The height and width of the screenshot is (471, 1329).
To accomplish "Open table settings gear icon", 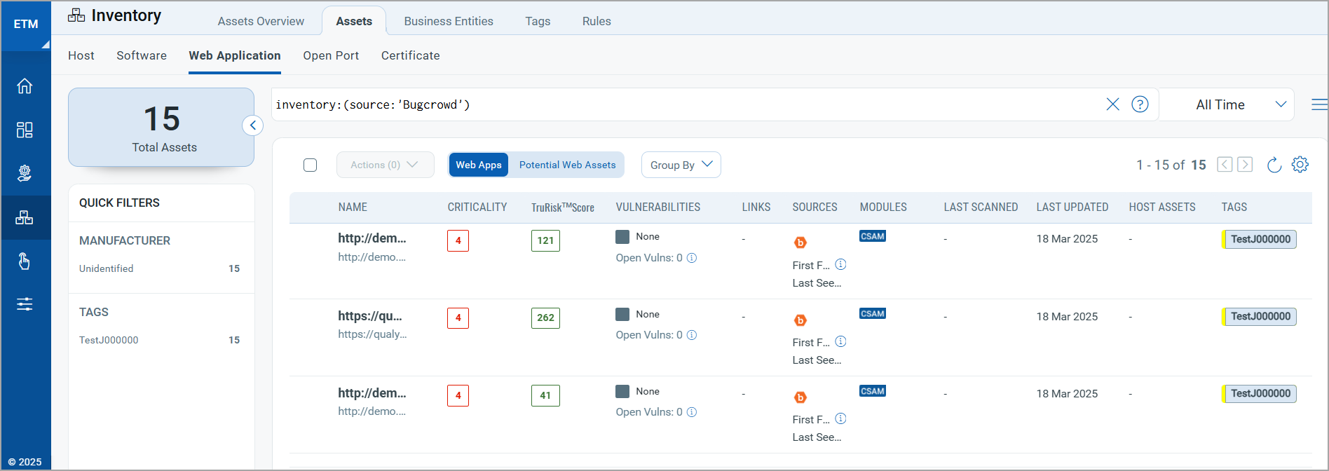I will [x=1300, y=165].
